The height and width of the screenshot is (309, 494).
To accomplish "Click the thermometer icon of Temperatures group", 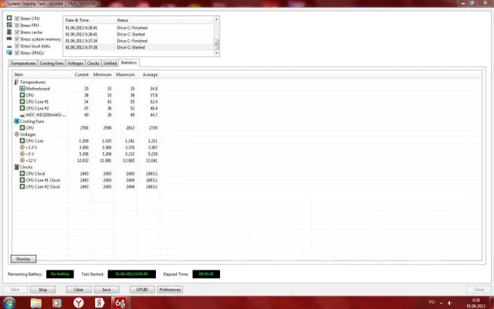I will pyautogui.click(x=16, y=82).
